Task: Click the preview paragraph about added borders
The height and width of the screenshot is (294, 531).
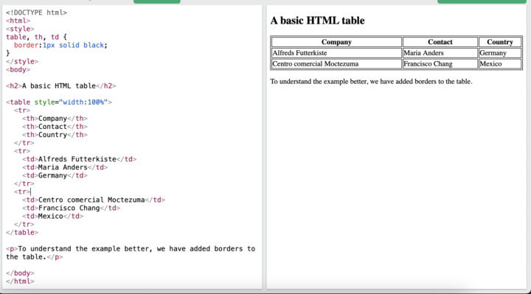Action: click(x=371, y=82)
